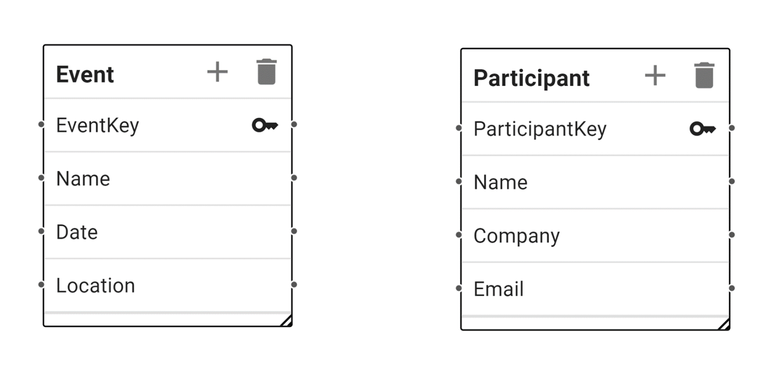This screenshot has width=778, height=375.
Task: Select the Event table title
Action: point(85,74)
